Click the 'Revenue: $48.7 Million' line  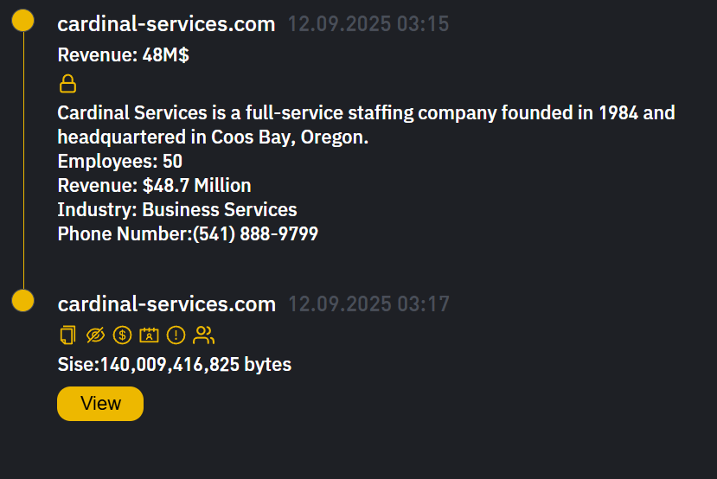point(154,185)
